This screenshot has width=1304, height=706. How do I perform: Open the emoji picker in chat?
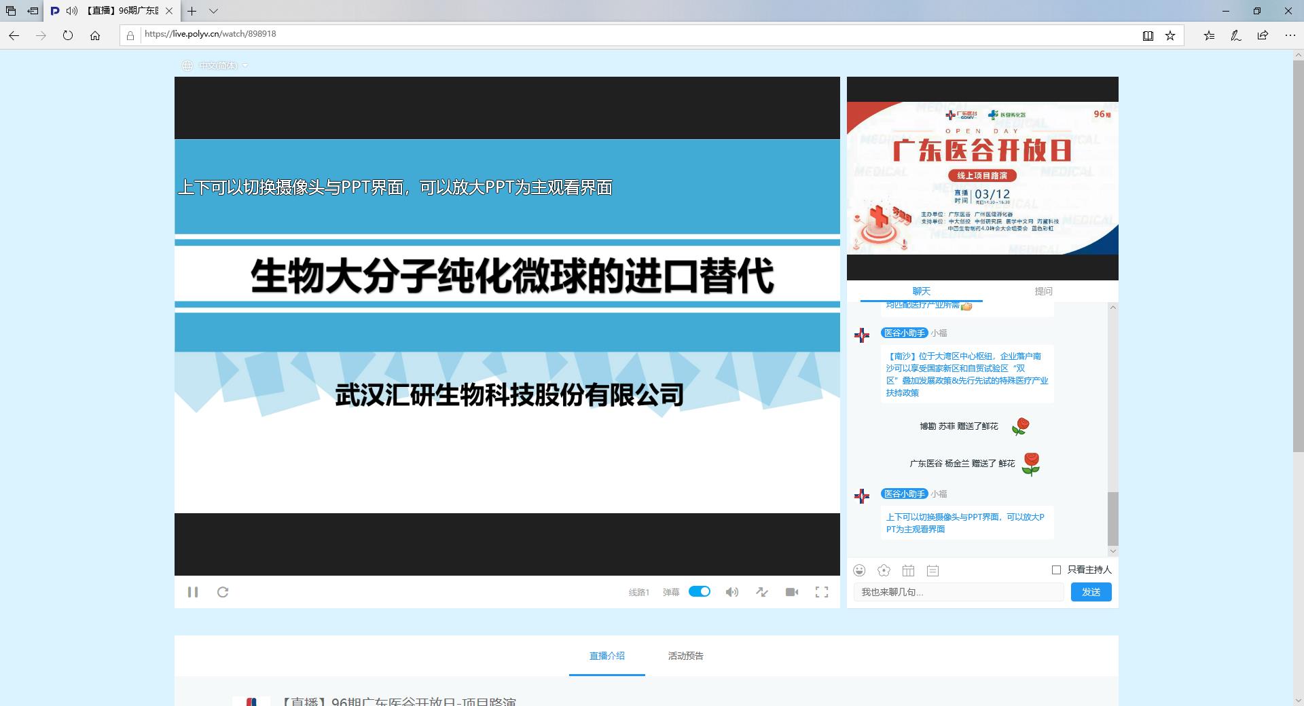point(860,570)
